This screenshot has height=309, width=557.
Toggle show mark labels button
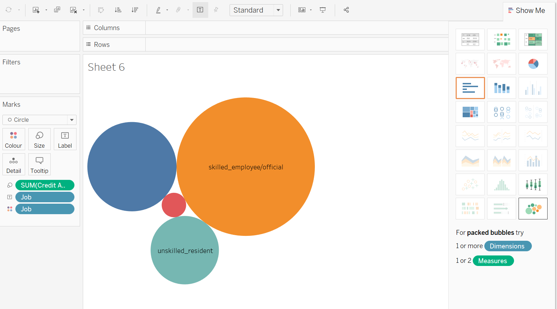(200, 10)
